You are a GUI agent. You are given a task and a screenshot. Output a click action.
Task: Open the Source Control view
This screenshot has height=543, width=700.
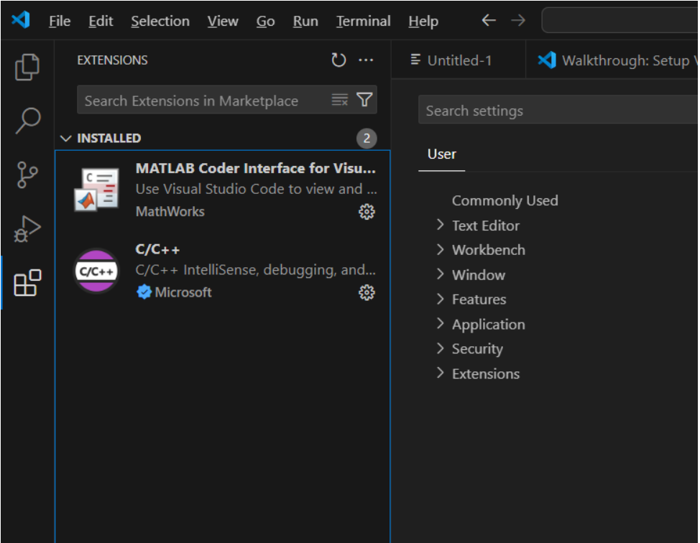pyautogui.click(x=27, y=175)
